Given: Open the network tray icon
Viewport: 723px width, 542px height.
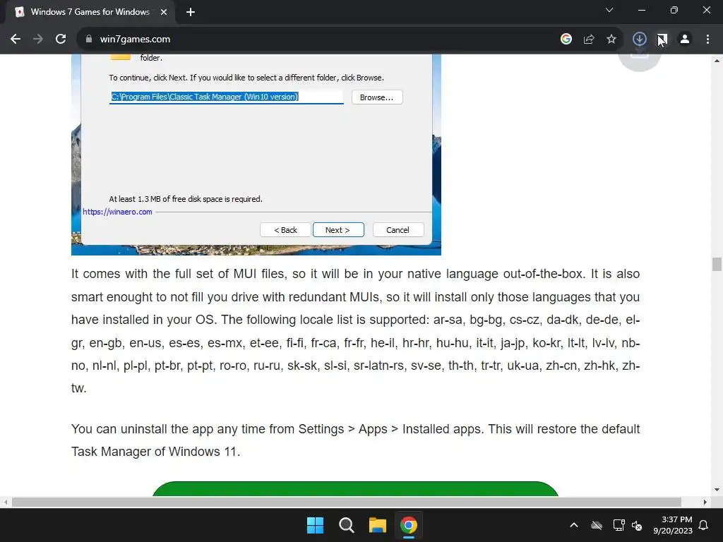Looking at the screenshot, I should [619, 525].
